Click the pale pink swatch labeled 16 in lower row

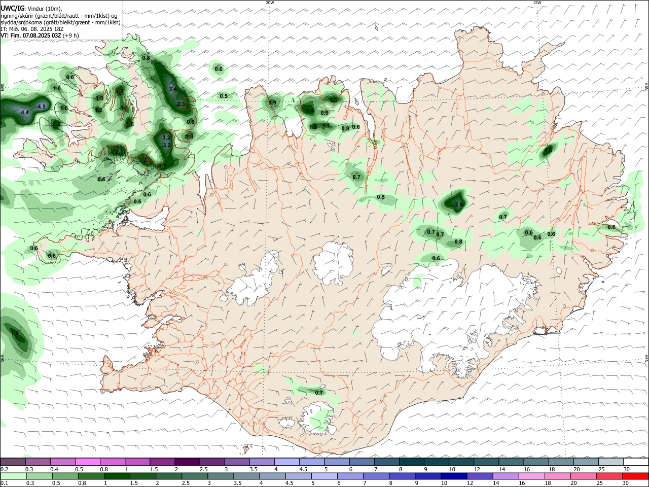tap(531, 476)
